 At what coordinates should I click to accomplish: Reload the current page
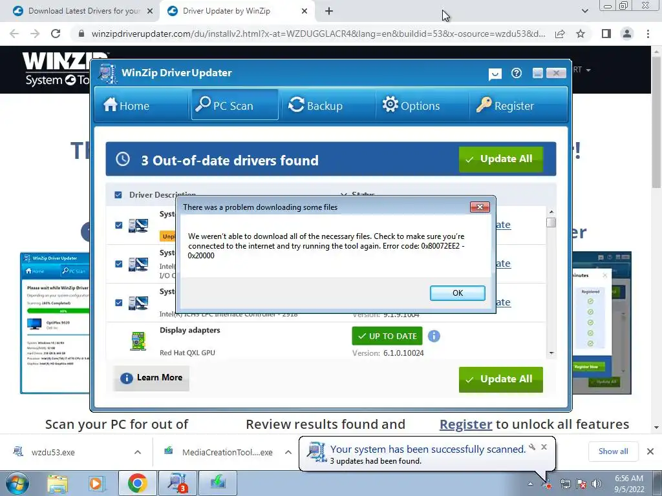(56, 34)
